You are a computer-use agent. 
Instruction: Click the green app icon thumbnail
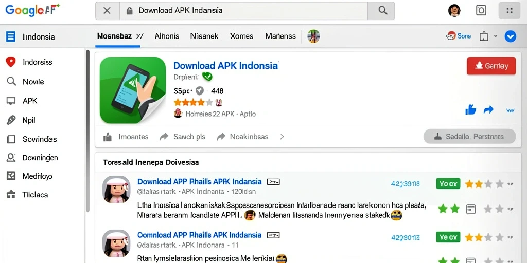133,90
